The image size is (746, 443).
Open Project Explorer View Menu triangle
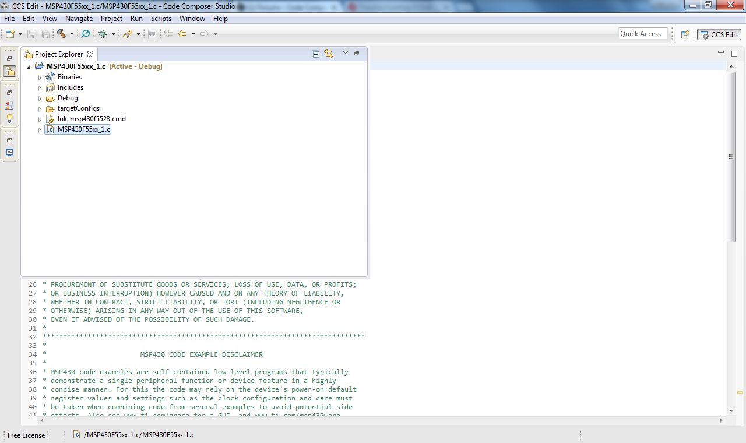click(x=345, y=52)
